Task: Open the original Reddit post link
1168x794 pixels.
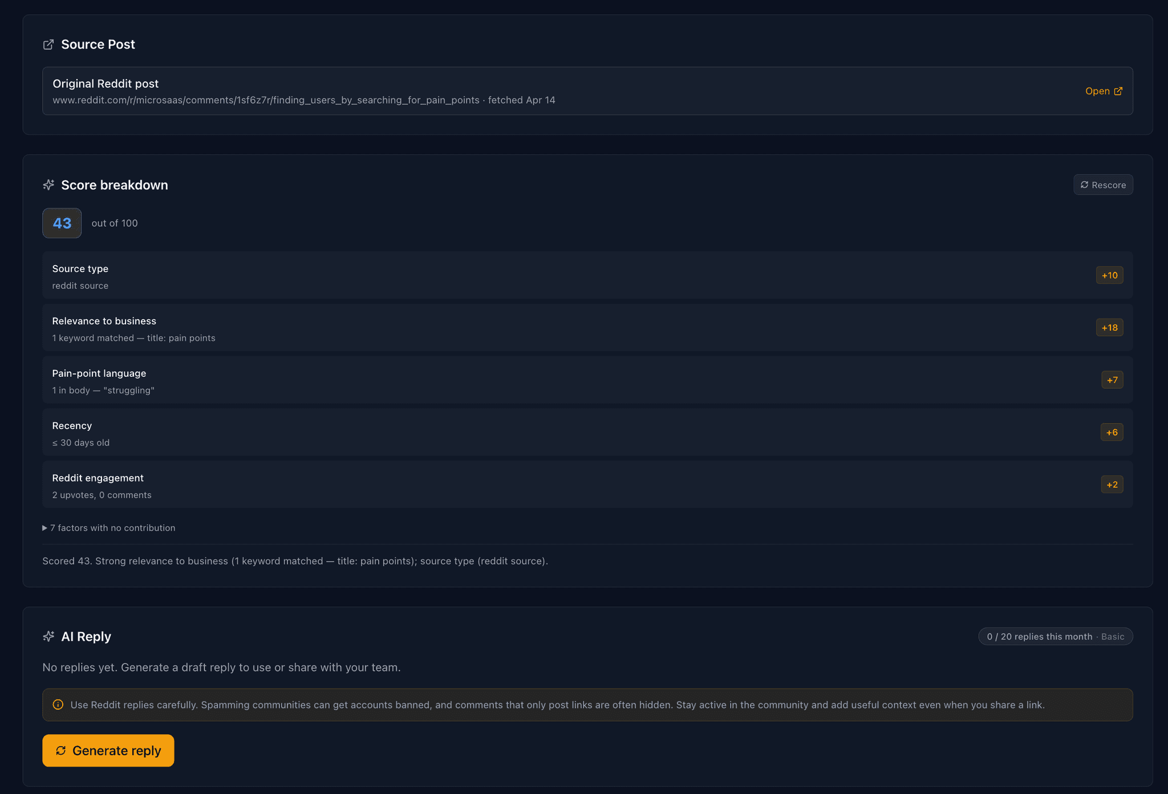Action: click(x=1104, y=91)
